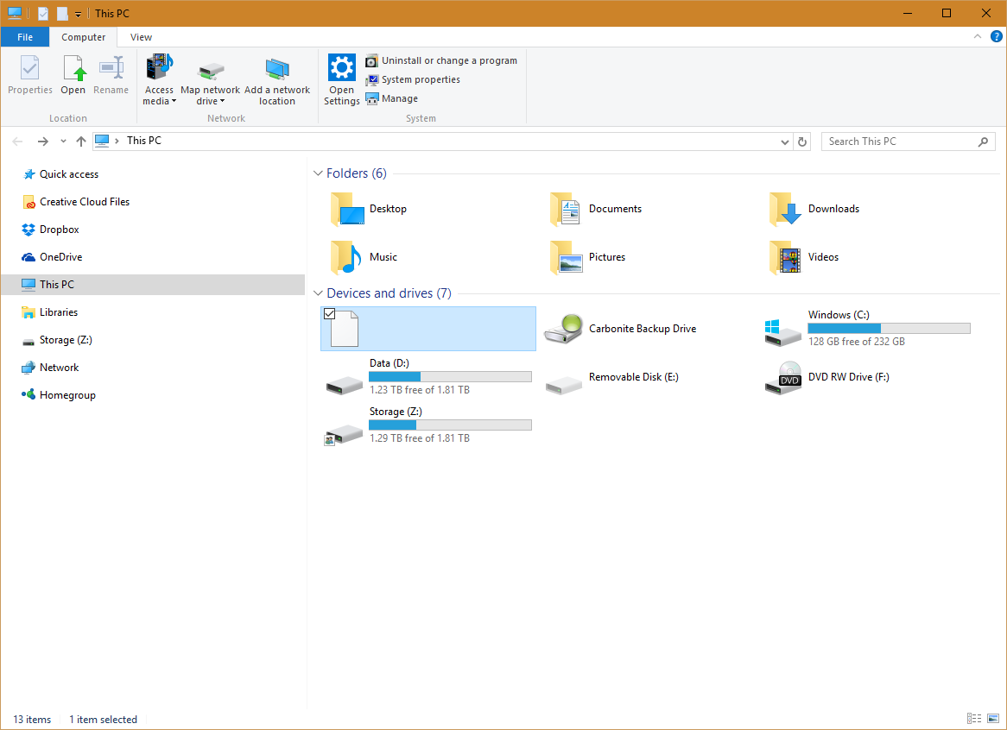
Task: Switch to thumbnail view via the status bar toggle
Action: tap(991, 718)
